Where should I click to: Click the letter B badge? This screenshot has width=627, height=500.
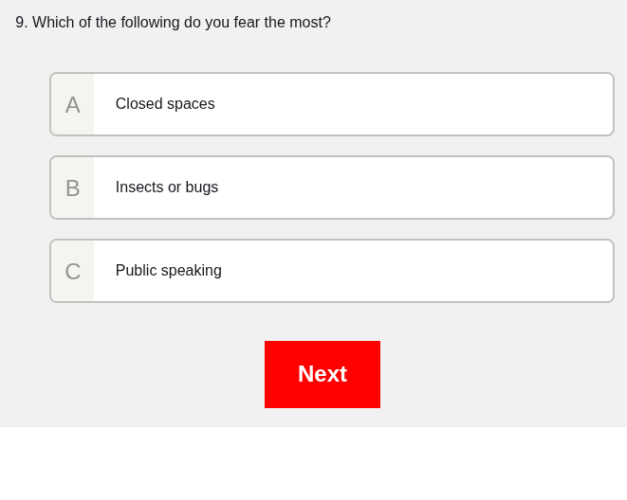pos(73,188)
